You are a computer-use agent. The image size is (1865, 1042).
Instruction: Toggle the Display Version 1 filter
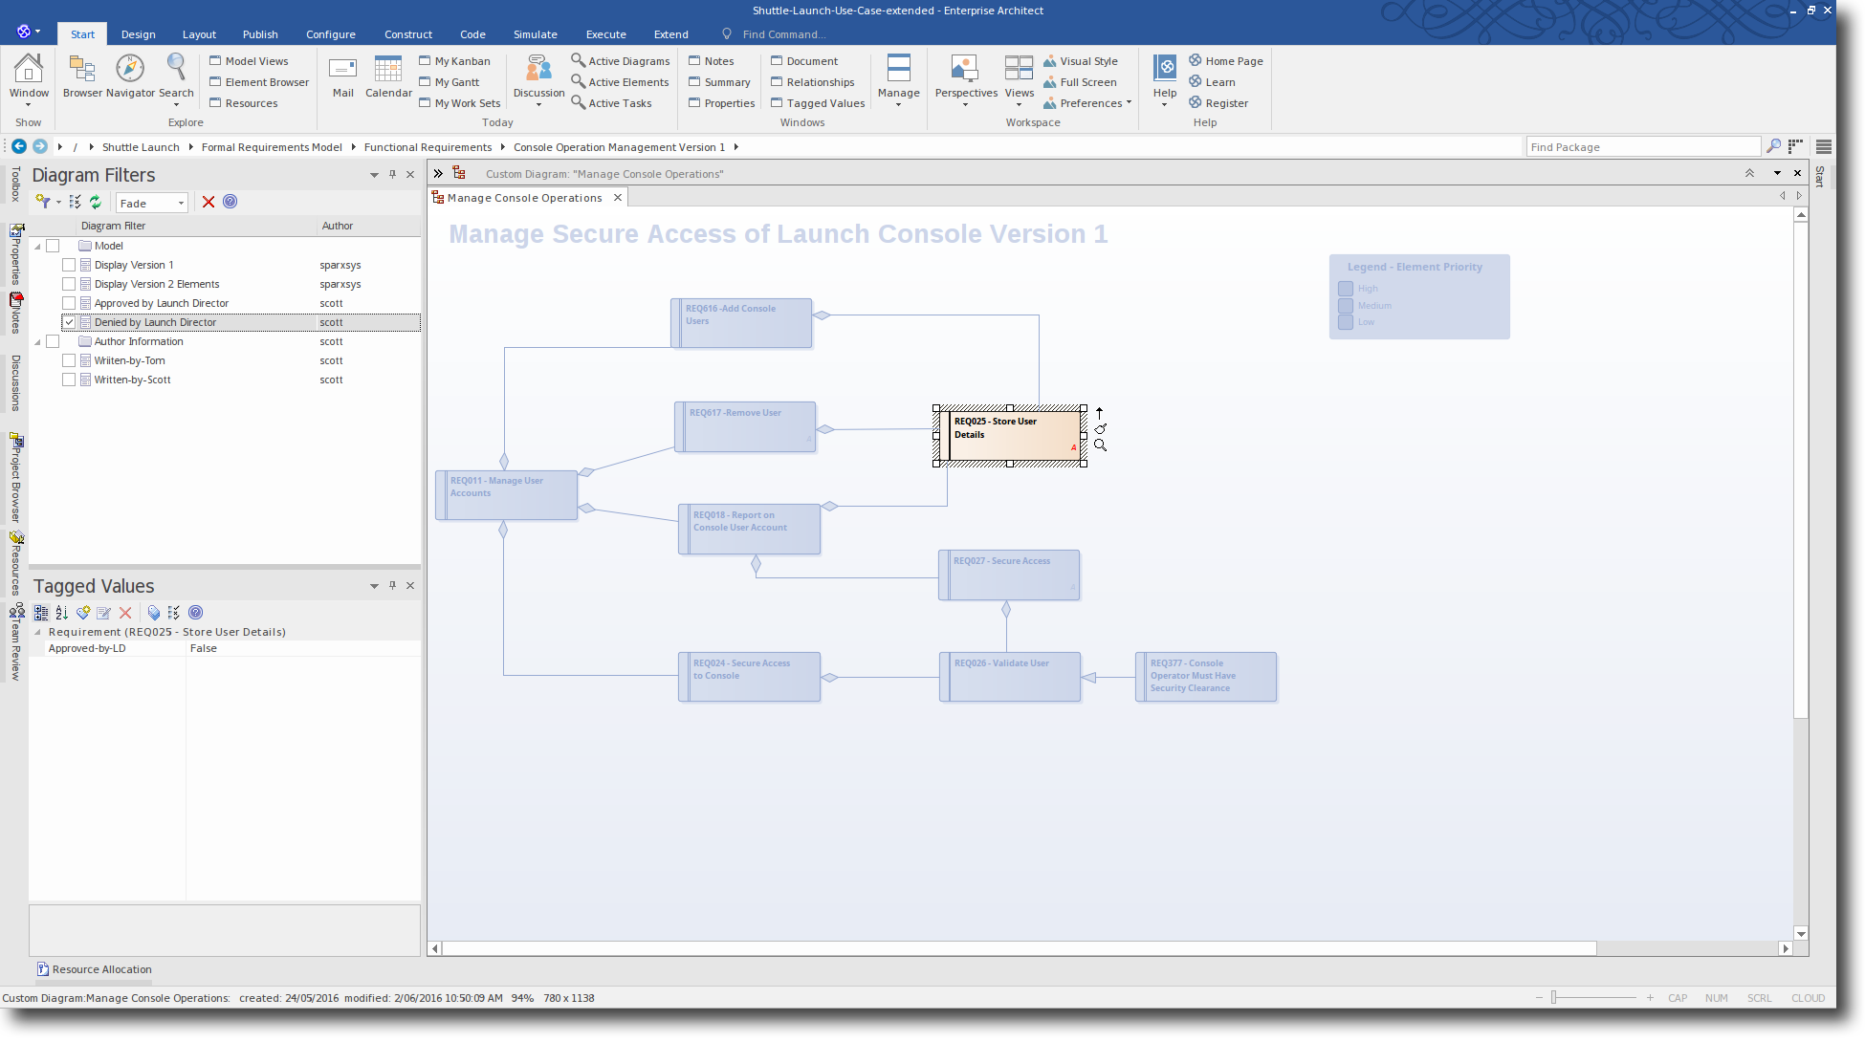(68, 265)
